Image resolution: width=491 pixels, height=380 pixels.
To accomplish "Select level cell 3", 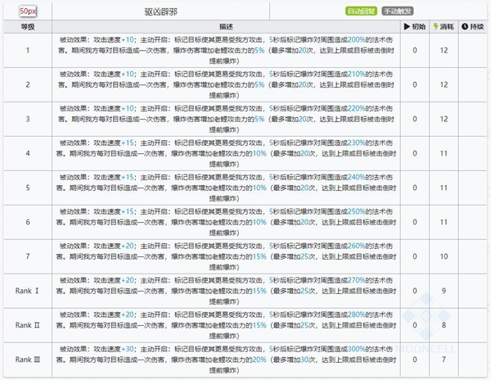I will tap(28, 119).
